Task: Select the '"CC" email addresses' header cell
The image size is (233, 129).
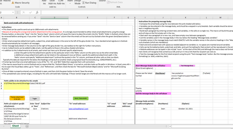Action: tap(114, 105)
